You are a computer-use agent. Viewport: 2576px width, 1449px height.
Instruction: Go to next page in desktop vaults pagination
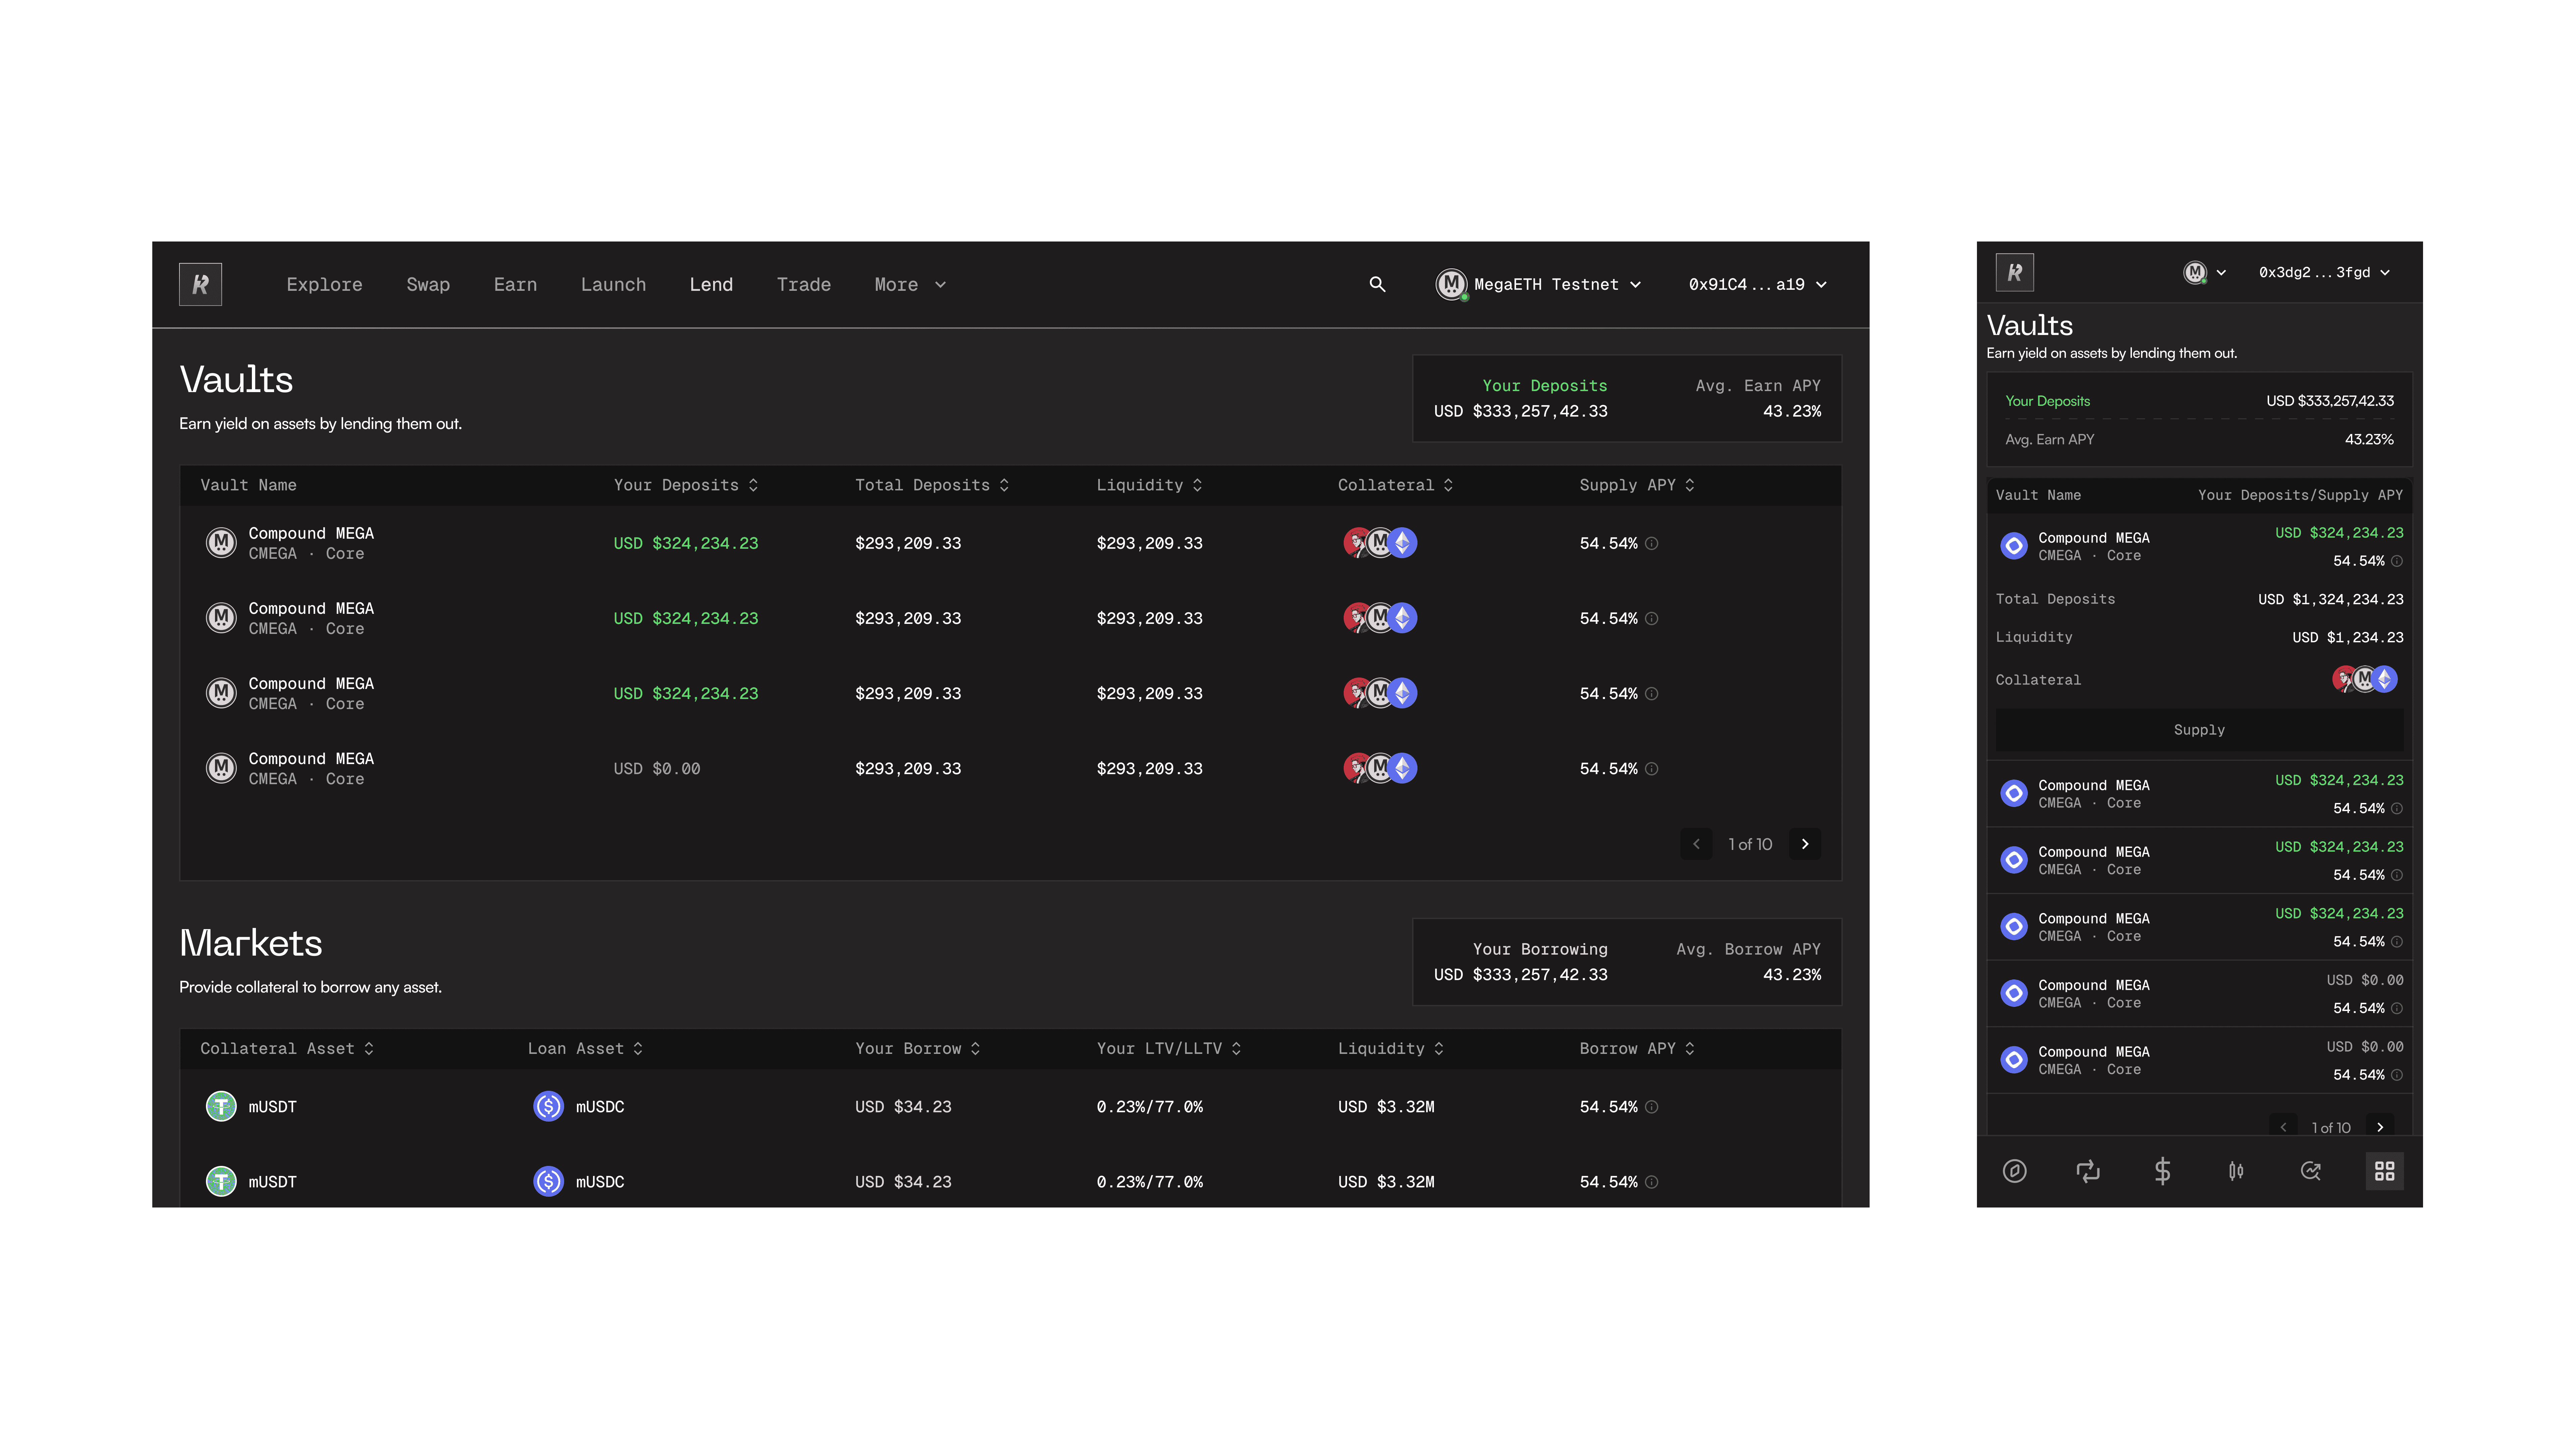coord(1805,844)
